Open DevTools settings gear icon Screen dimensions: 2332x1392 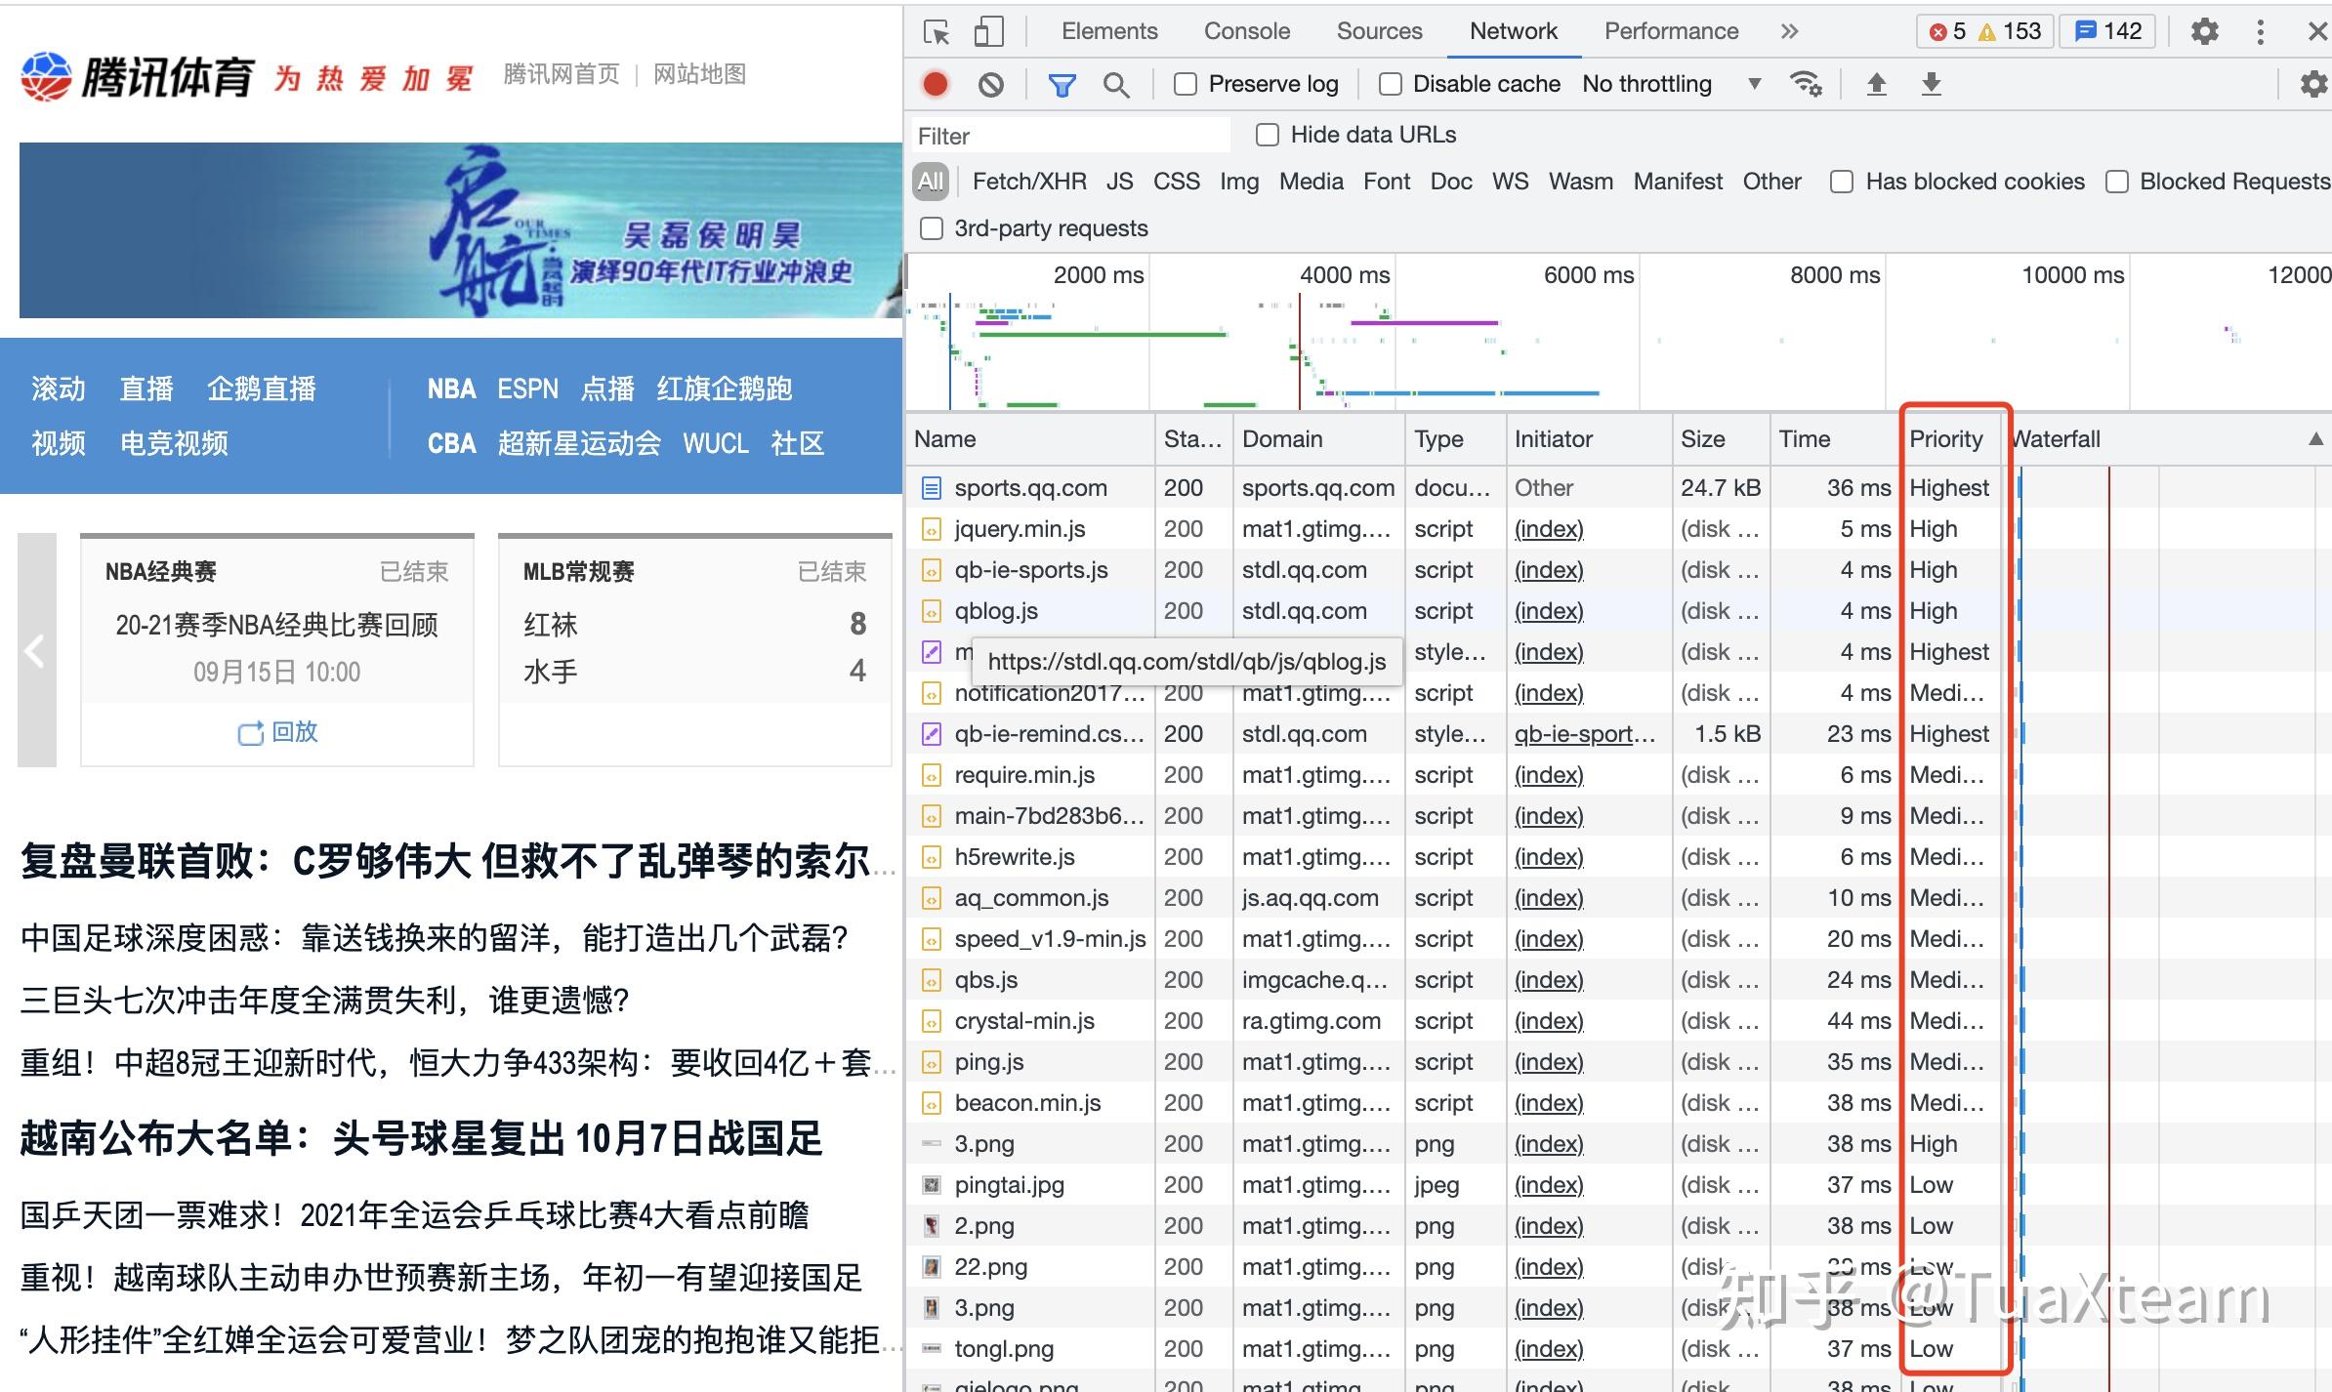(x=2204, y=32)
